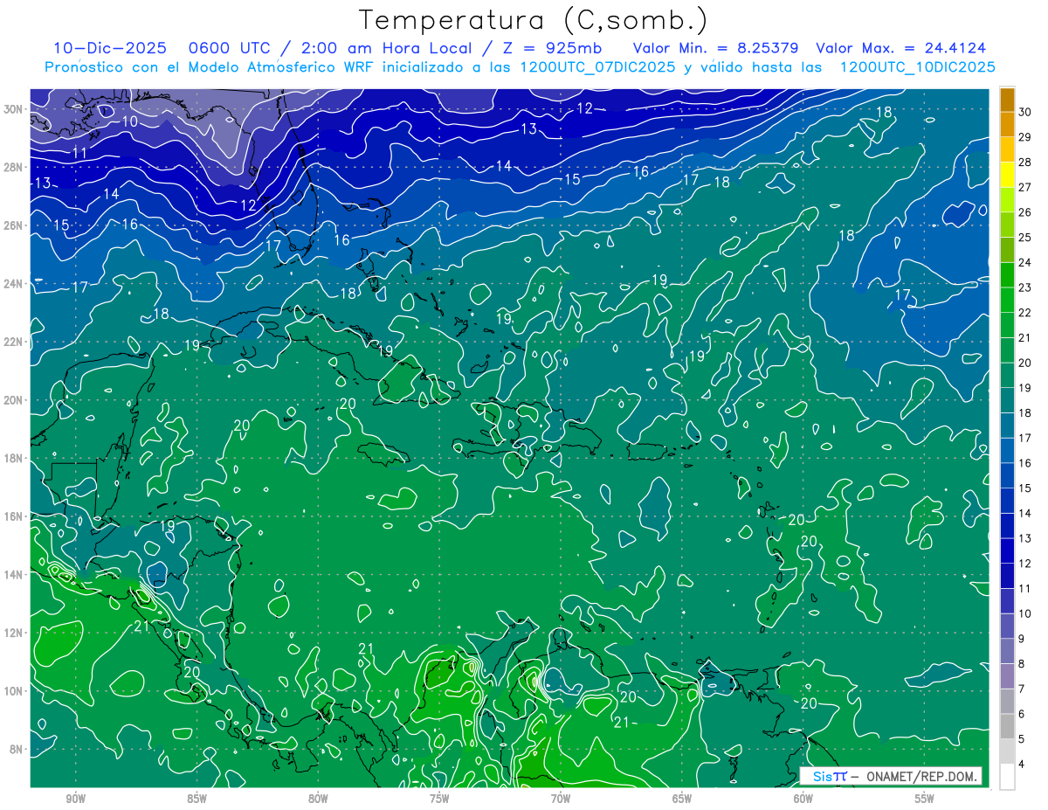Click the bright green colorbar swatch at 23
Screen dimensions: 1048x810
click(x=1008, y=275)
